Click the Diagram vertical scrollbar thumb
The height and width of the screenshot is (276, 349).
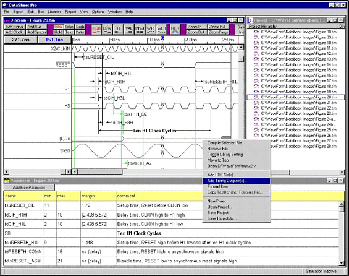[x=242, y=59]
